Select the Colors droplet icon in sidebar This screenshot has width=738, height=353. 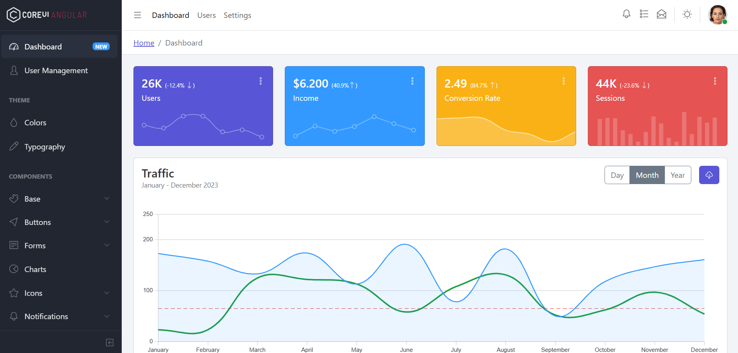tap(14, 122)
